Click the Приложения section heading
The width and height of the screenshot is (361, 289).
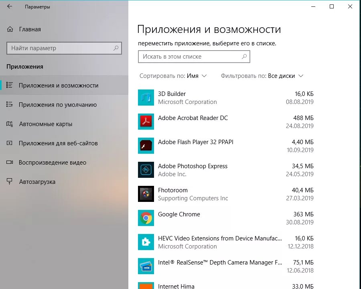(x=25, y=67)
